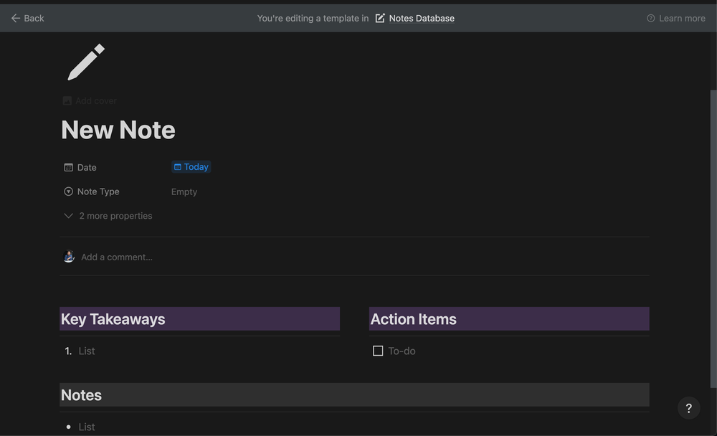Expand the 2 more properties section
The image size is (717, 436).
[108, 215]
